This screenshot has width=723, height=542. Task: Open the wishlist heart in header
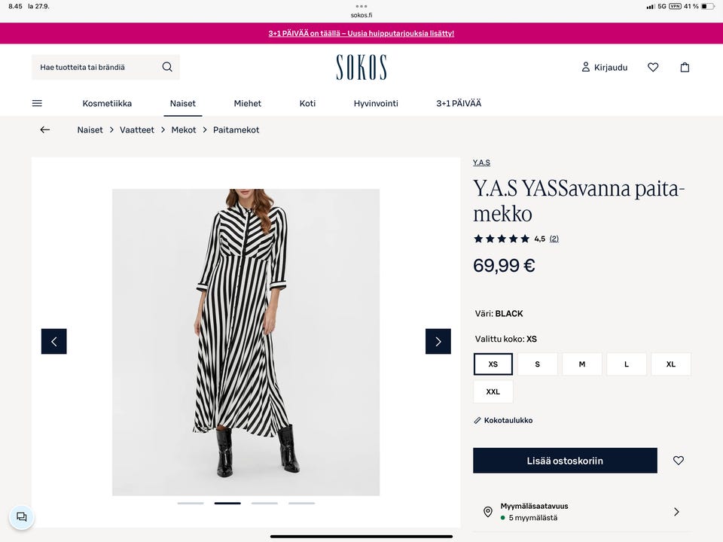click(x=653, y=67)
